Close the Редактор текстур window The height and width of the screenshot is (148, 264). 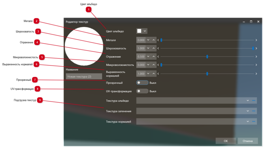pyautogui.click(x=258, y=22)
